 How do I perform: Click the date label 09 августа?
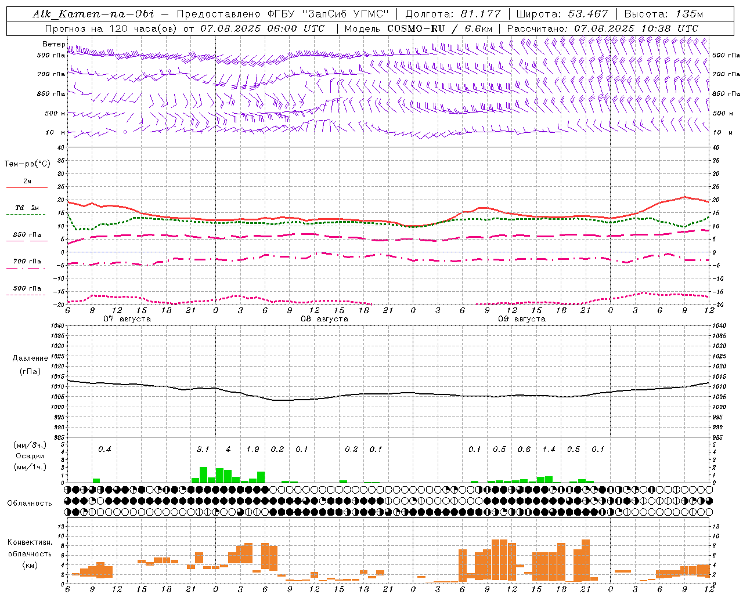522,319
